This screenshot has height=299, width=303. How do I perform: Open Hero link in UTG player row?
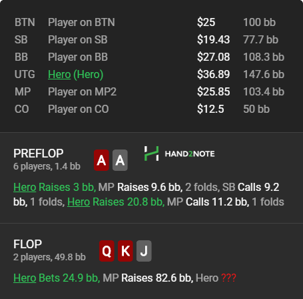(59, 74)
